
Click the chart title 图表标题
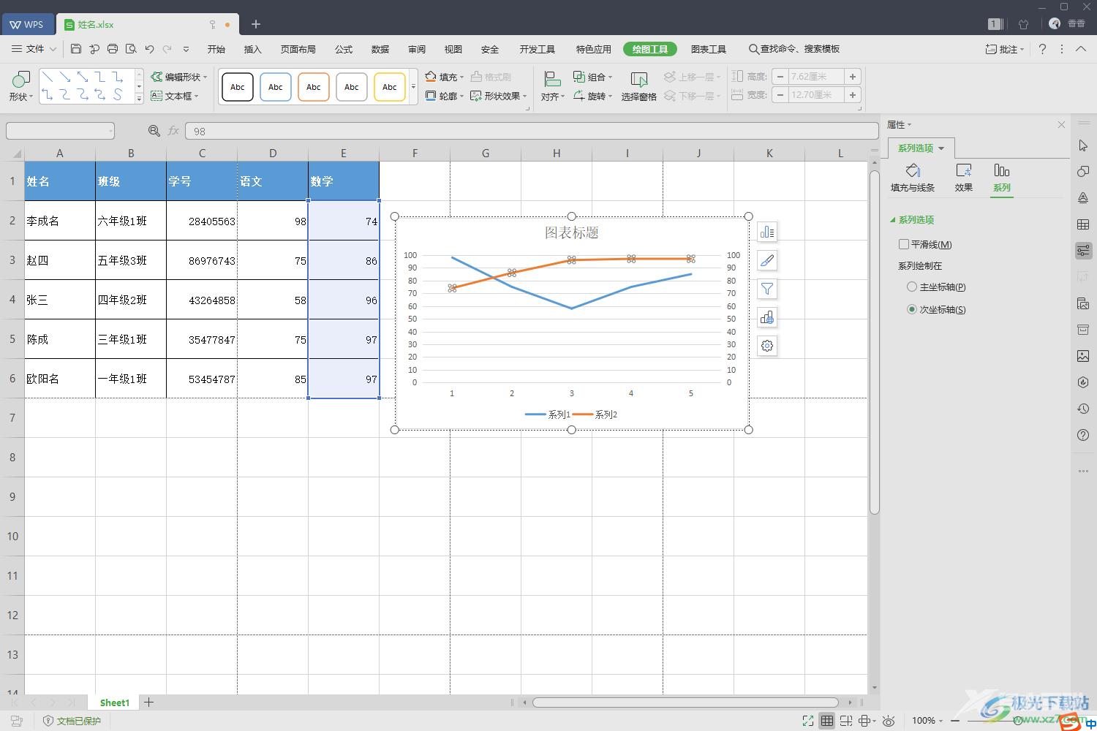tap(572, 232)
